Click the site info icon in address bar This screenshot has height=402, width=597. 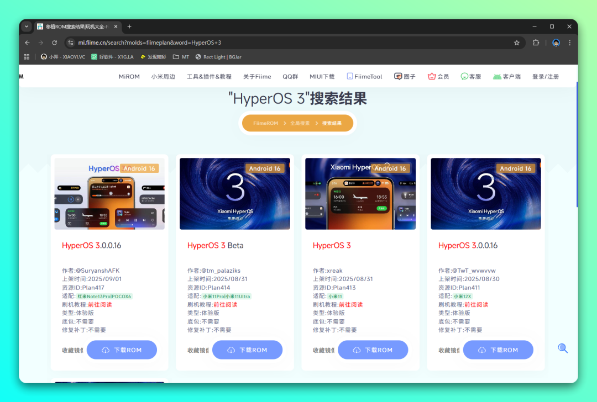point(70,43)
